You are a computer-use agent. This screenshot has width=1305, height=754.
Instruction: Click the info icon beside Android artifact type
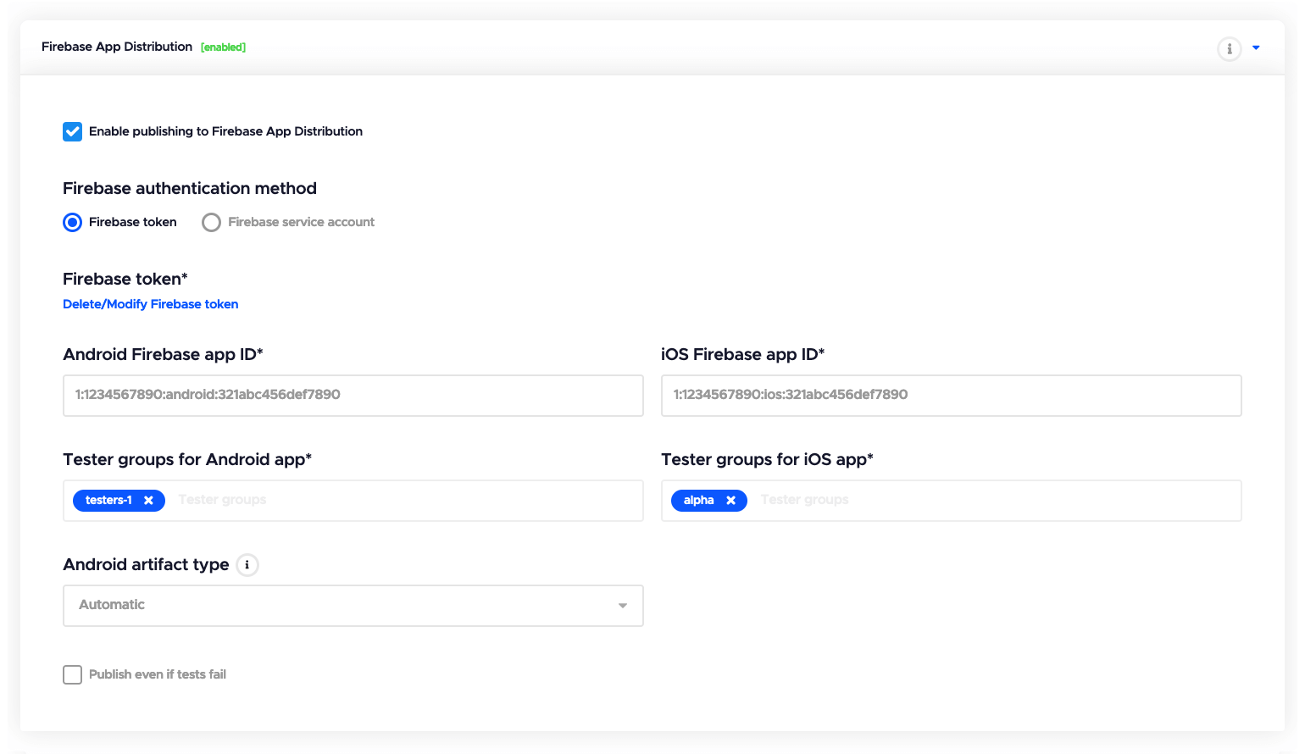(247, 564)
